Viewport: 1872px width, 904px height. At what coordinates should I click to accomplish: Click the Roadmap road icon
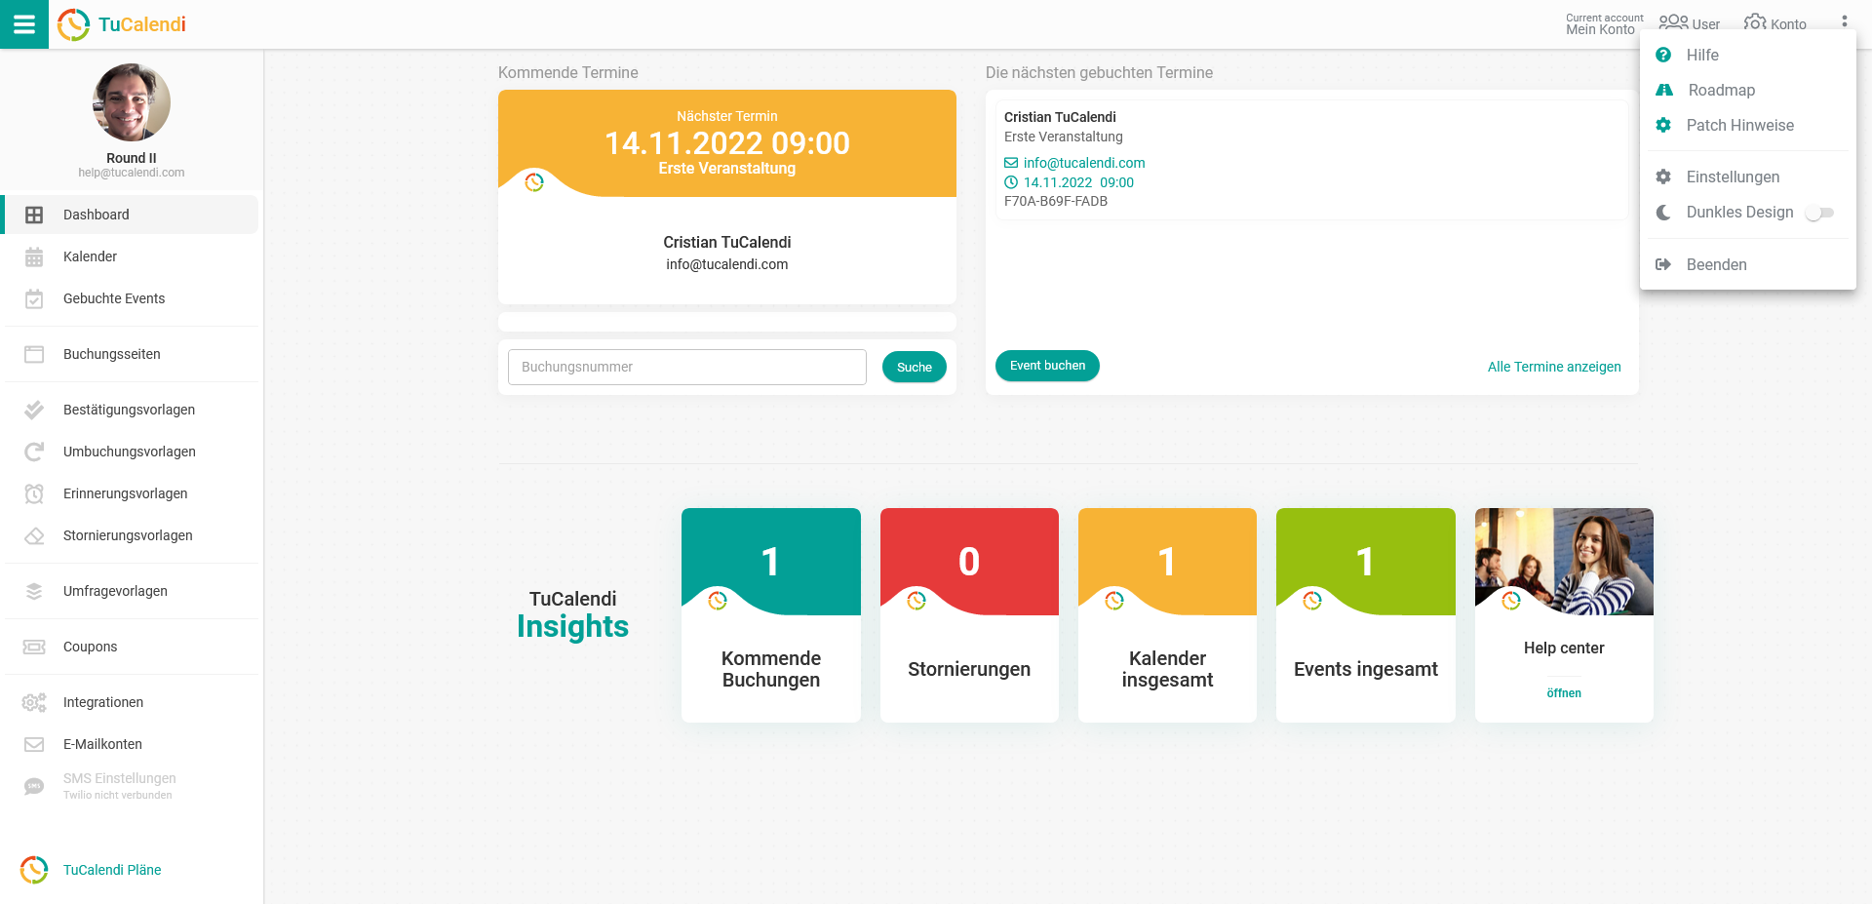click(1664, 90)
